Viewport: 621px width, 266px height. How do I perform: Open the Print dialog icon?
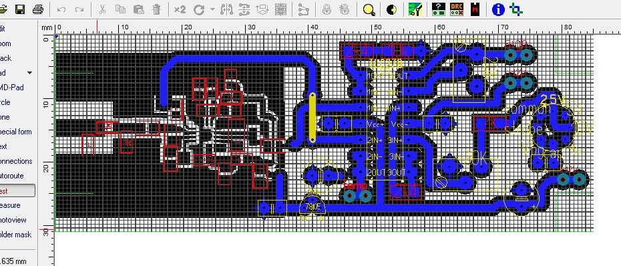click(38, 9)
